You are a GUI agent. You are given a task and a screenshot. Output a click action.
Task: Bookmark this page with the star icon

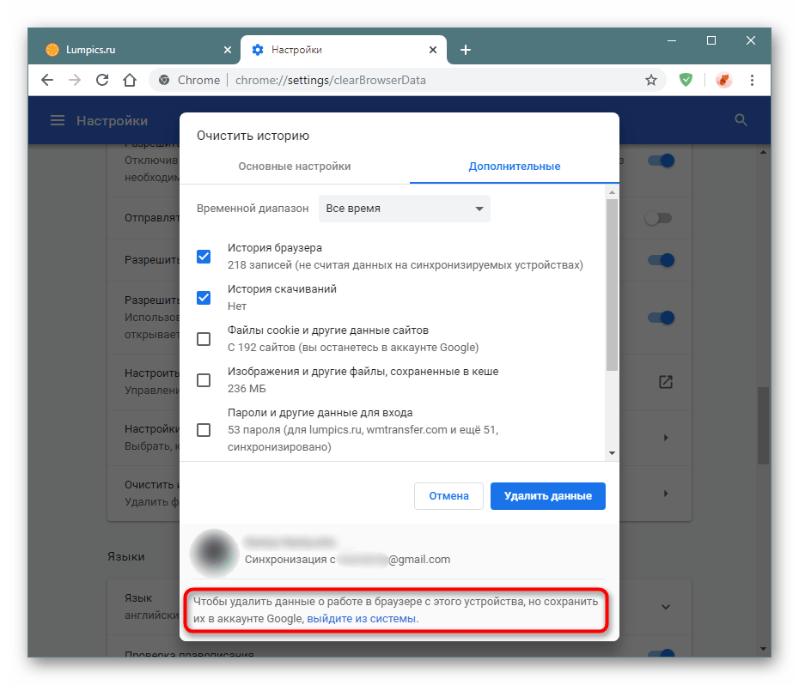tap(651, 80)
